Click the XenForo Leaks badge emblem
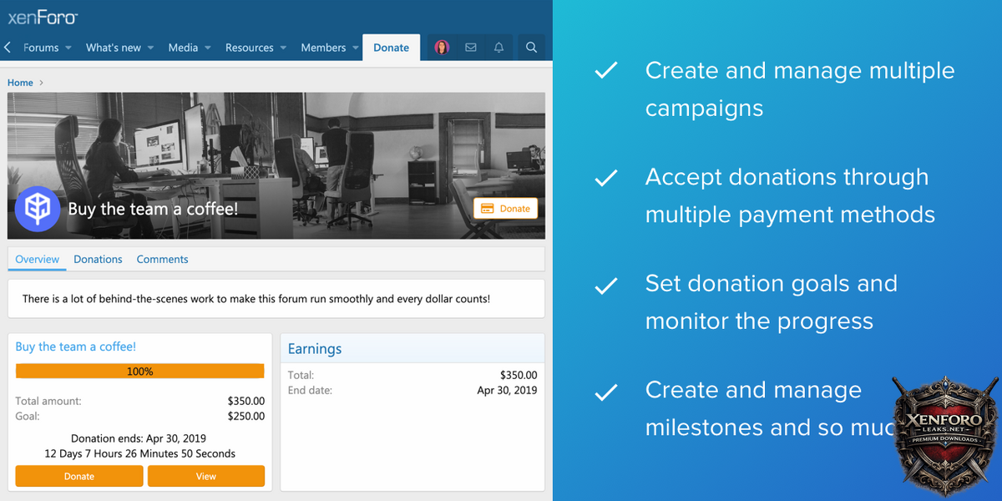This screenshot has width=1002, height=501. (x=945, y=434)
